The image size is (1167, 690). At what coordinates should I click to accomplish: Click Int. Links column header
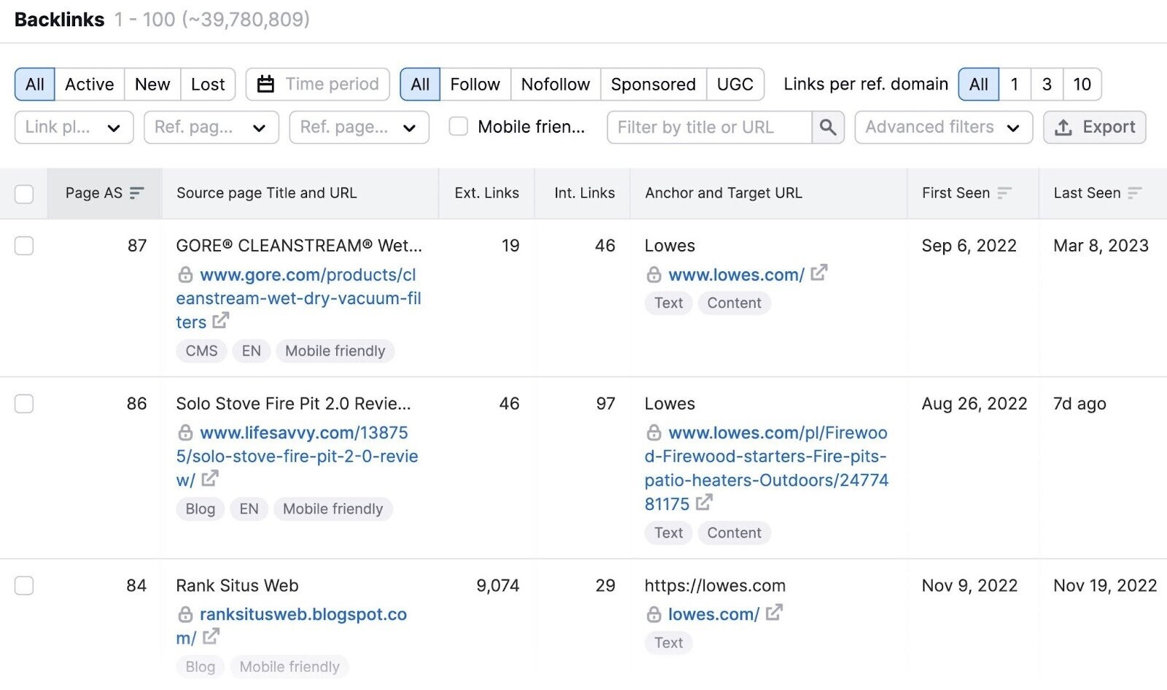pyautogui.click(x=584, y=193)
